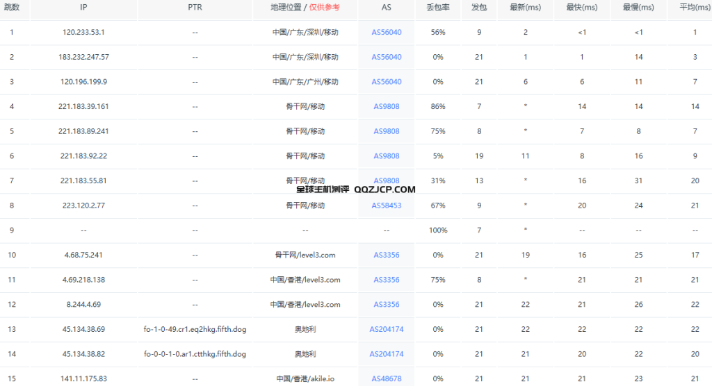Open AS56040 link for 120.196.199.9
Image resolution: width=712 pixels, height=386 pixels.
point(387,82)
